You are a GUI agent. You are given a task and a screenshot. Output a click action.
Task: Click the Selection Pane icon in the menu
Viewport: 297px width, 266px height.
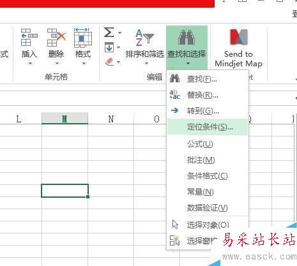click(175, 240)
